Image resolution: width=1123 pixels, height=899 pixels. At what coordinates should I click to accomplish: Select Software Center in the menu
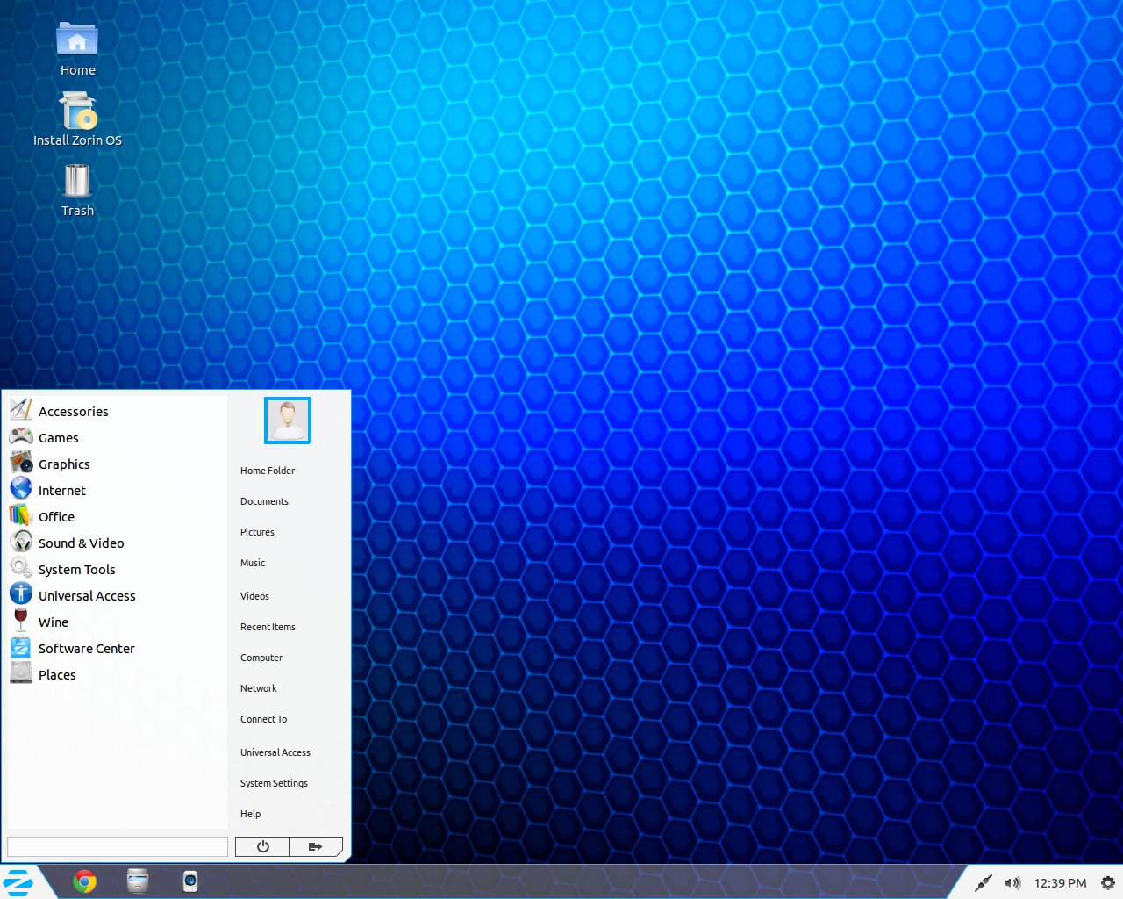tap(86, 649)
